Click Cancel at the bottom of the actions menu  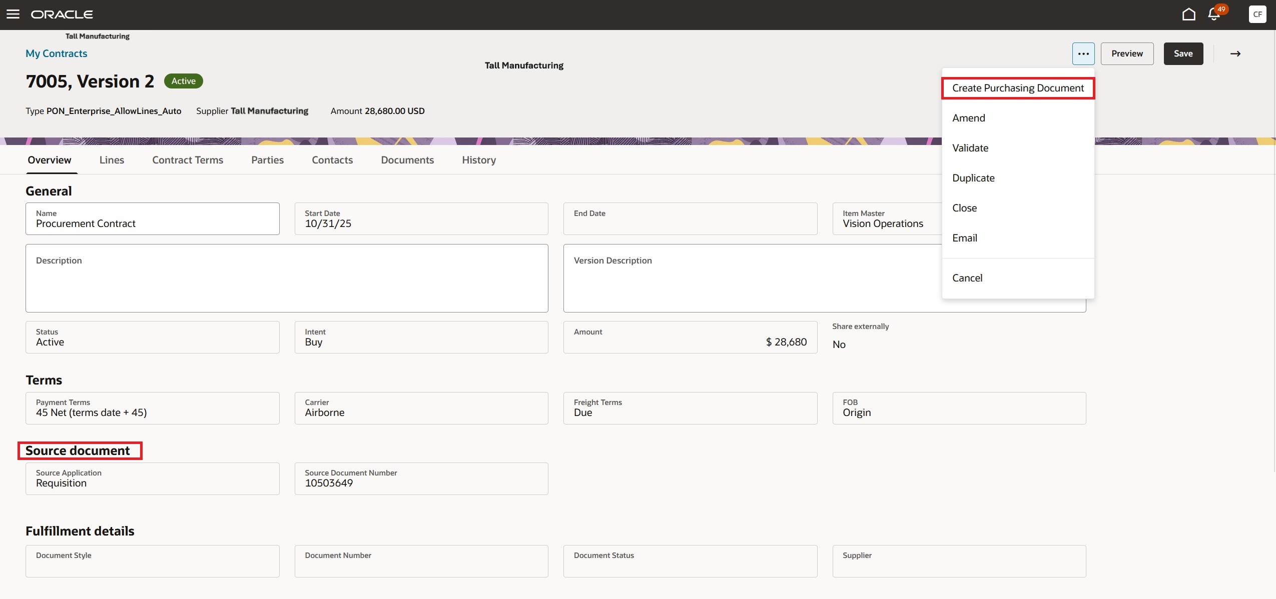(967, 277)
